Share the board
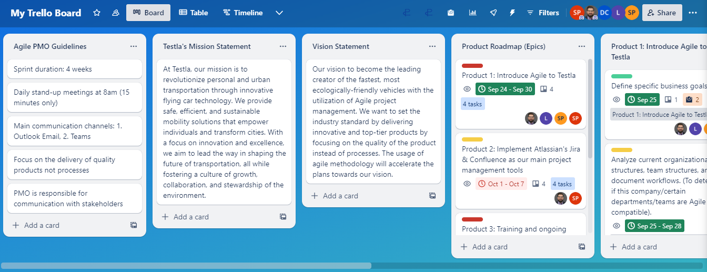 (x=662, y=13)
